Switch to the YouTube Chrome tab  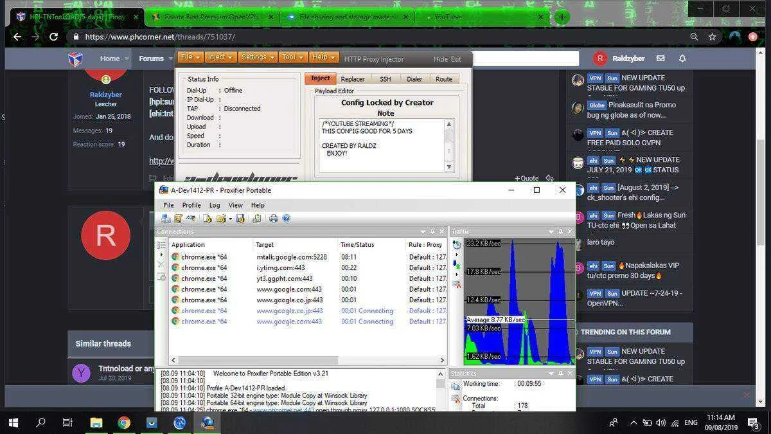point(483,17)
